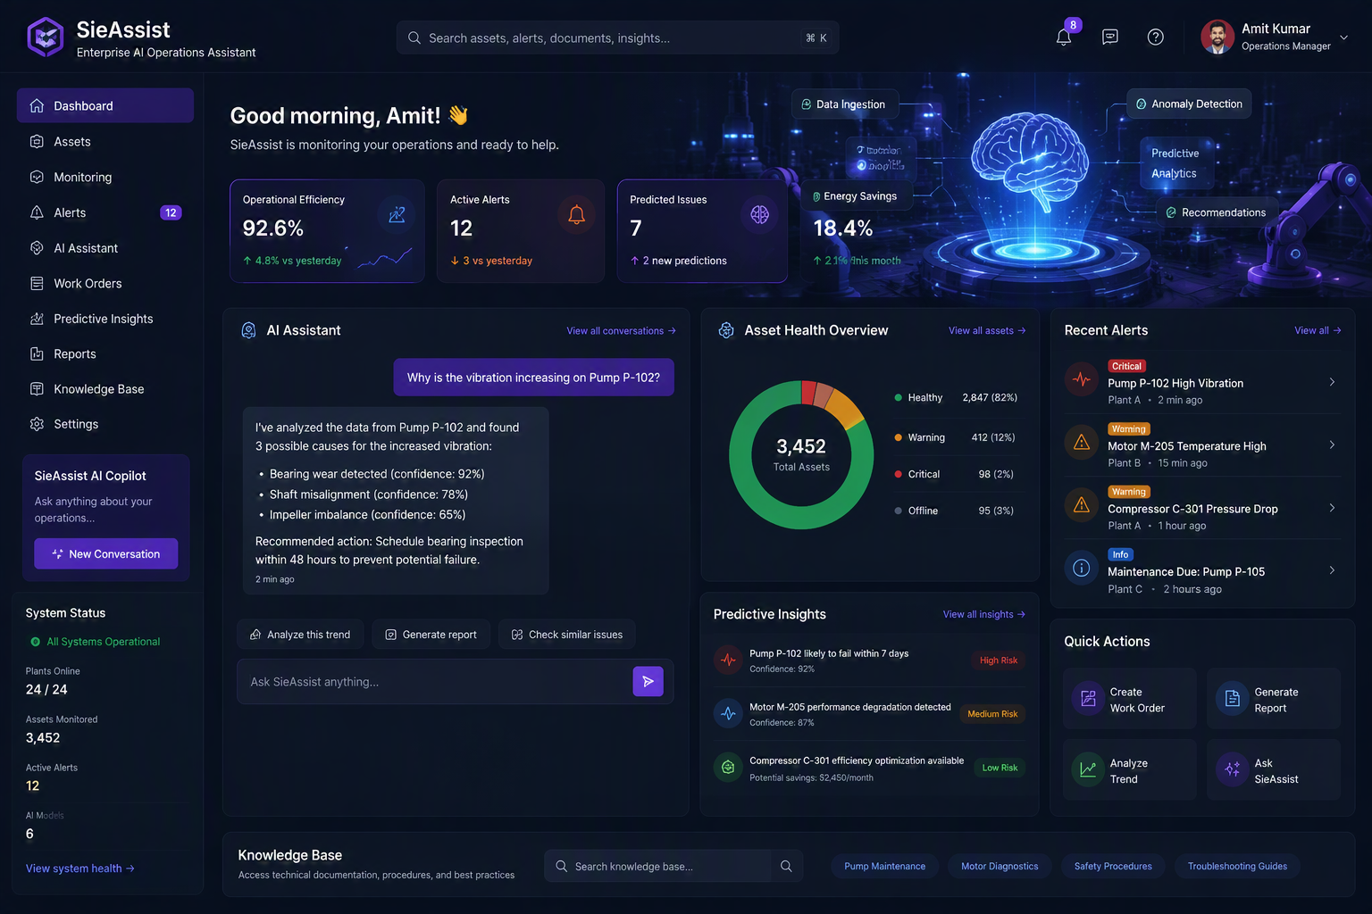Screen dimensions: 1372x914
Task: Click Generate Report document icon in Quick Actions
Action: [x=1233, y=699]
